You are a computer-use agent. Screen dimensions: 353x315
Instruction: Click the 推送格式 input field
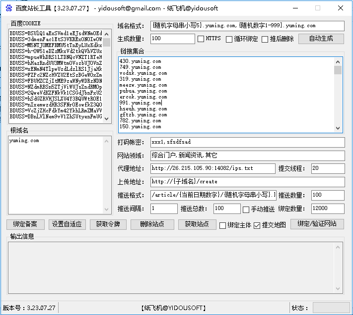tap(213, 195)
